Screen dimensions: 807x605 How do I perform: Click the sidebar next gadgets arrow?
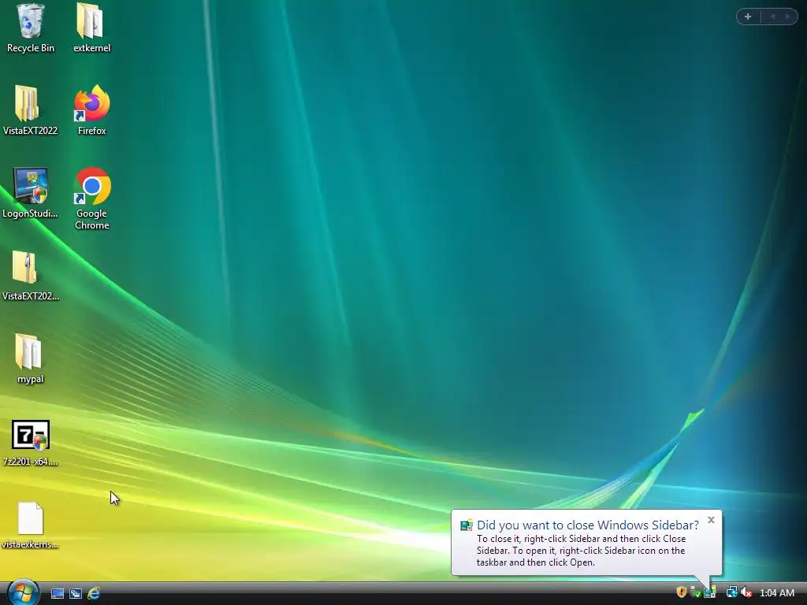click(788, 17)
